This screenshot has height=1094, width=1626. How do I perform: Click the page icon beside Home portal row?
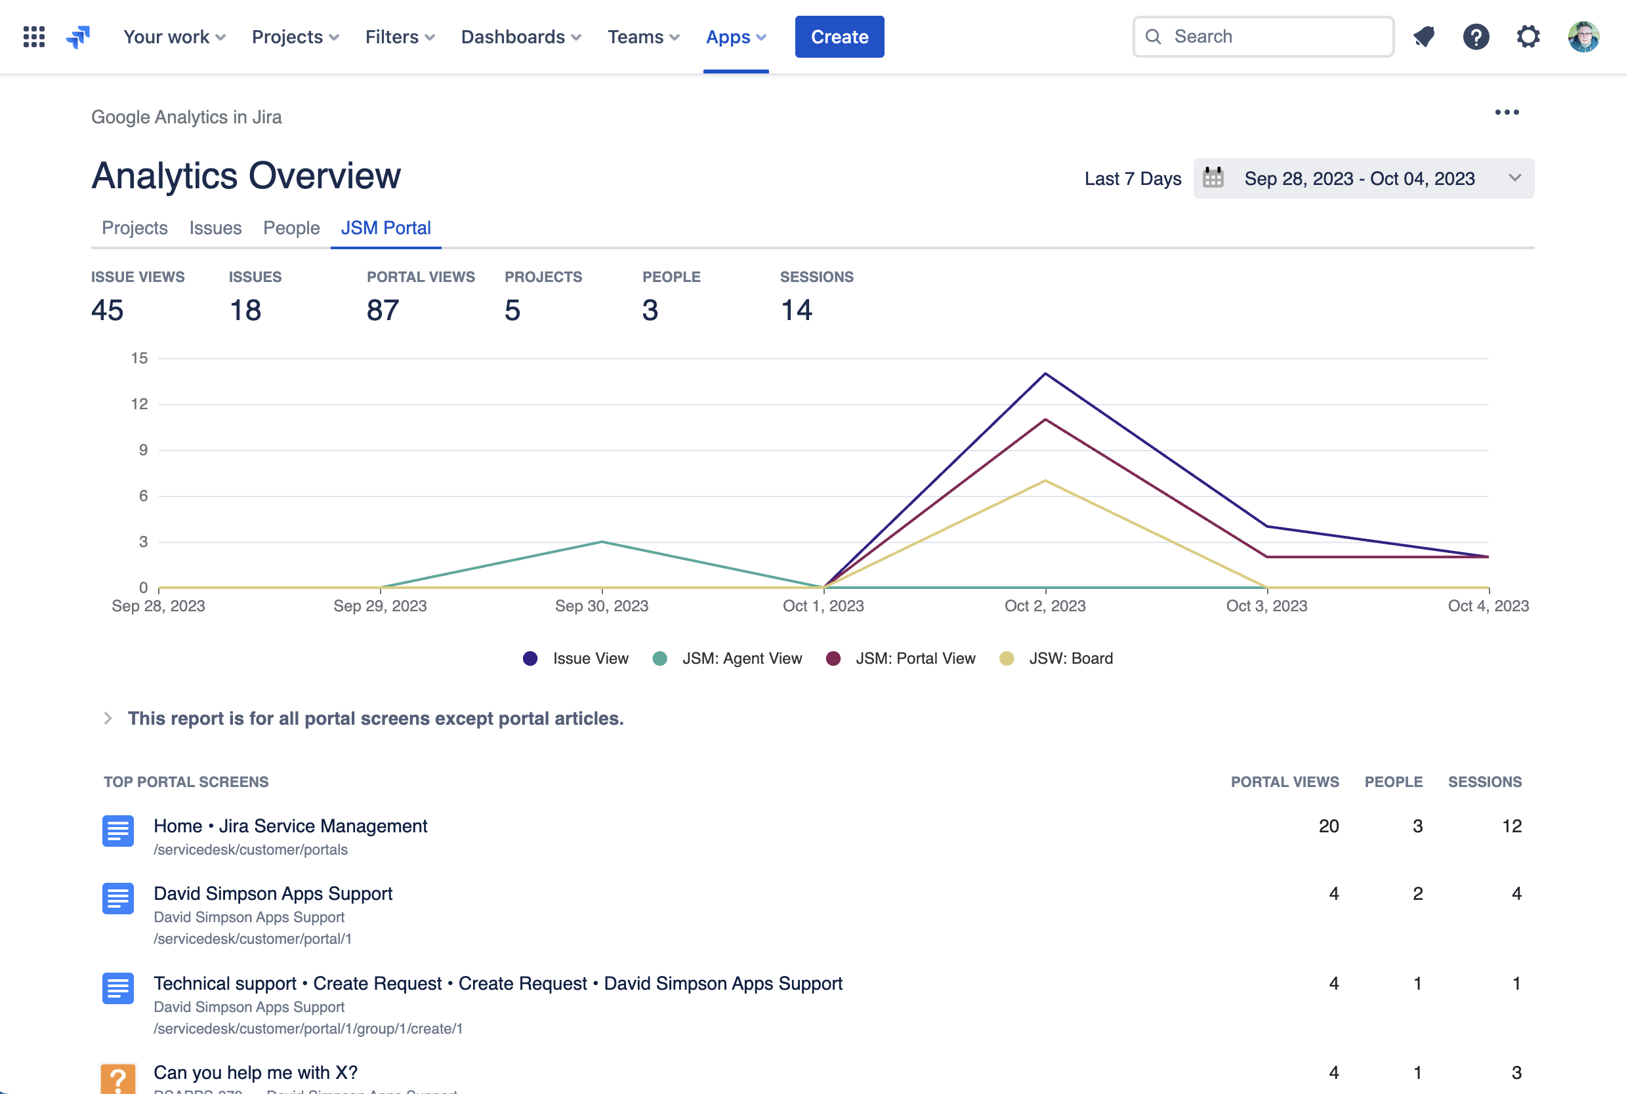click(118, 831)
